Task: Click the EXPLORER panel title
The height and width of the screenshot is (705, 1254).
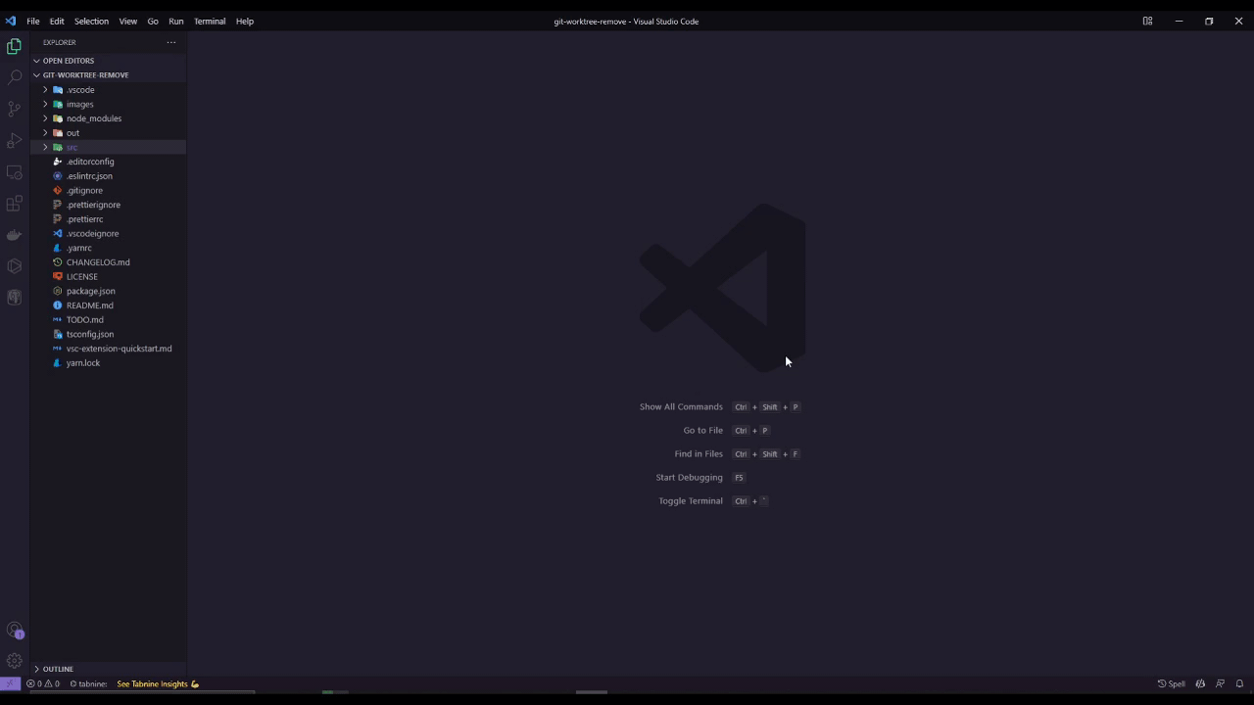Action: pyautogui.click(x=59, y=42)
